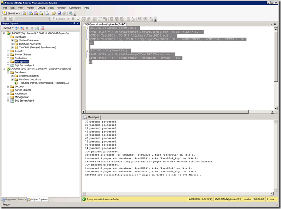Open the Community menu
This screenshot has height=209, width=281.
[x=75, y=7]
